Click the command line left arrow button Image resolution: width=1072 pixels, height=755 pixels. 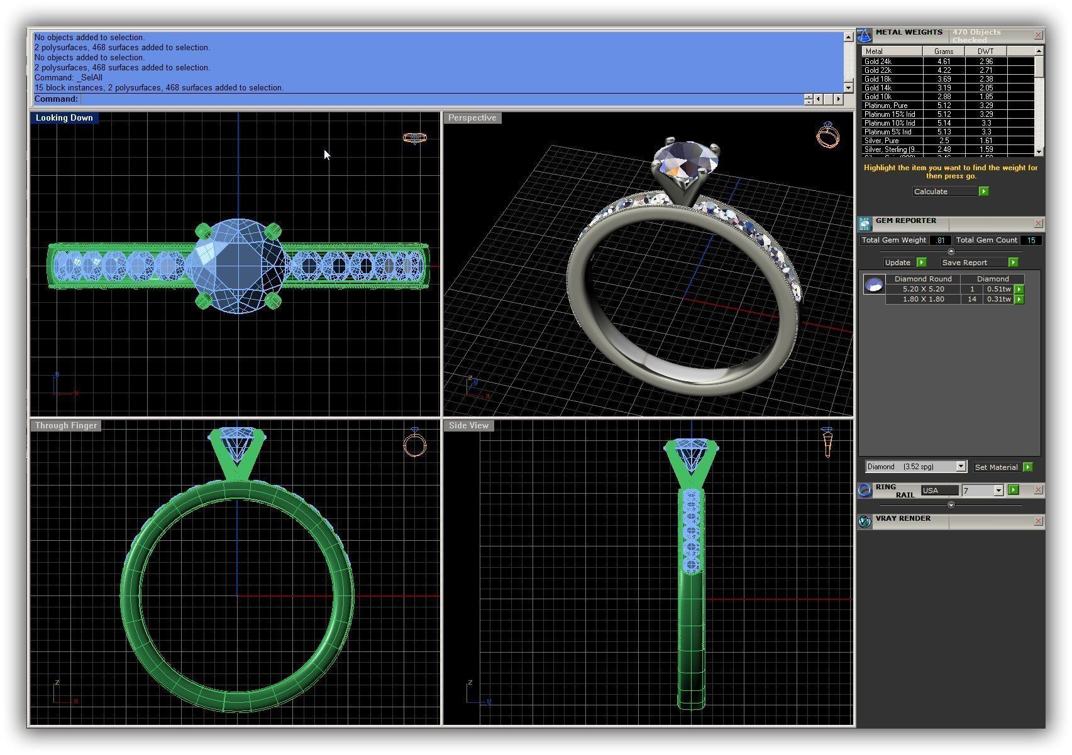click(818, 99)
